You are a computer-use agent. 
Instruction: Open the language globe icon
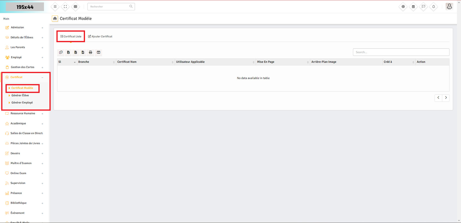coord(403,7)
